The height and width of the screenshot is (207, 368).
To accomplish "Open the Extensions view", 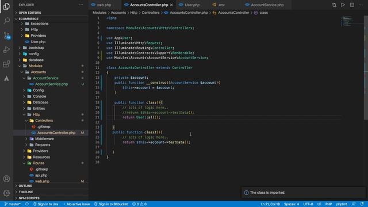I will click(6, 64).
